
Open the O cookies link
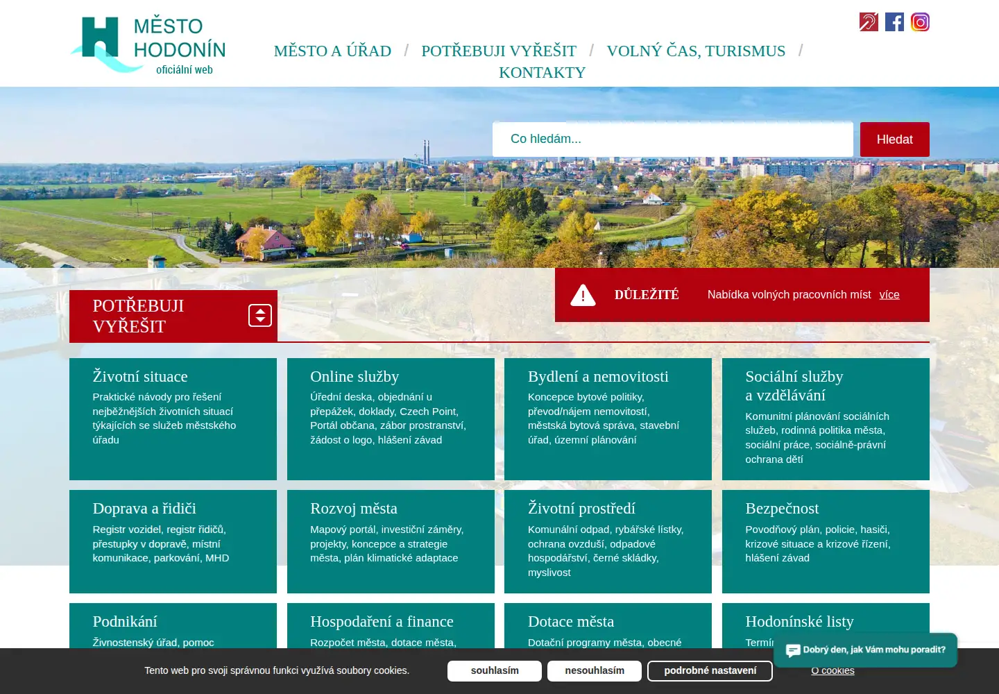pos(832,670)
